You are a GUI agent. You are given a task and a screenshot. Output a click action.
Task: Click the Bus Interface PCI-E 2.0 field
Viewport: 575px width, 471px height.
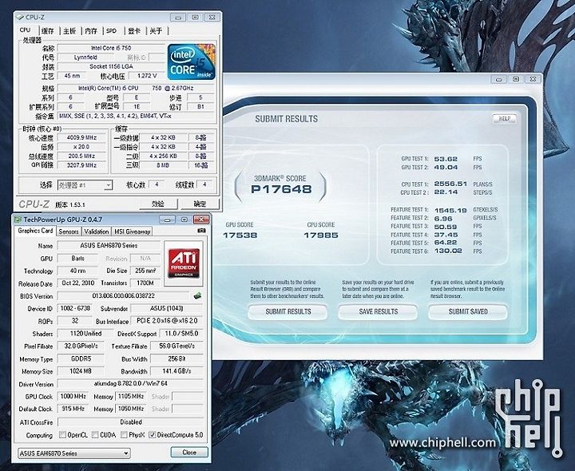(x=167, y=321)
